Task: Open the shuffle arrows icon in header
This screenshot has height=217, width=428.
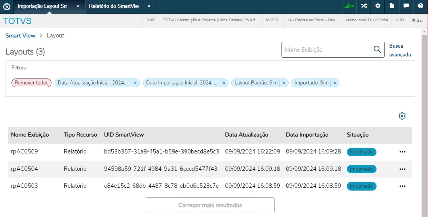Action: point(364,6)
